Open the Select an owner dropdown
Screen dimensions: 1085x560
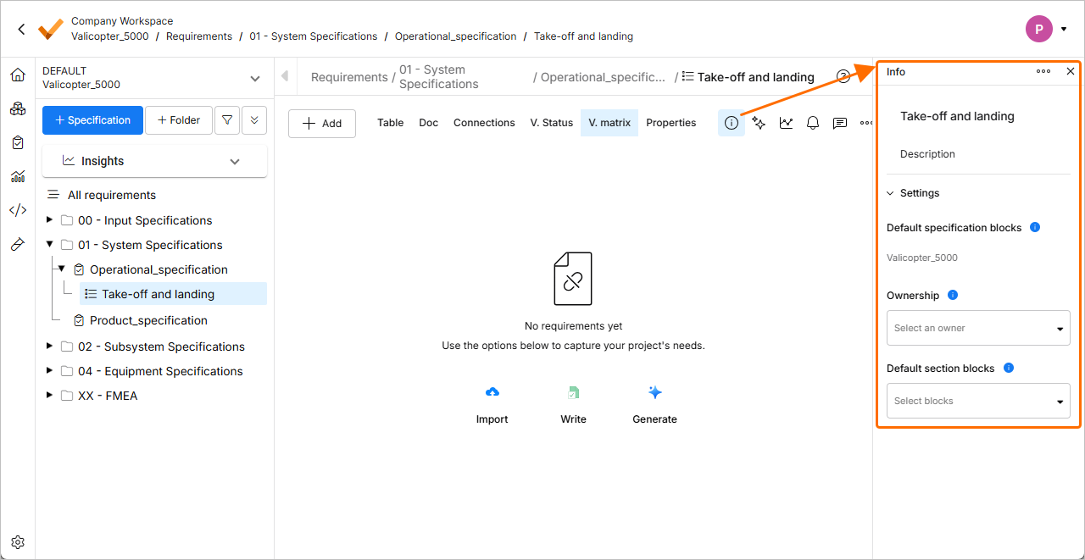click(978, 328)
